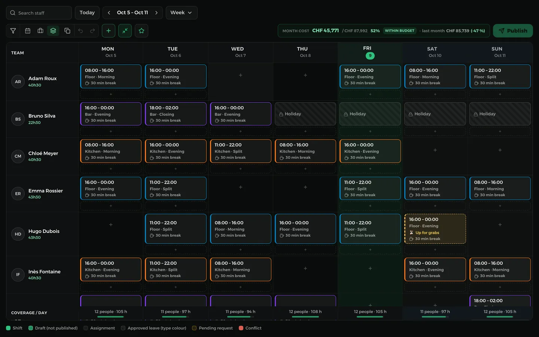This screenshot has height=337, width=539.
Task: Click the copy/duplicate icon in the toolbar
Action: click(67, 31)
